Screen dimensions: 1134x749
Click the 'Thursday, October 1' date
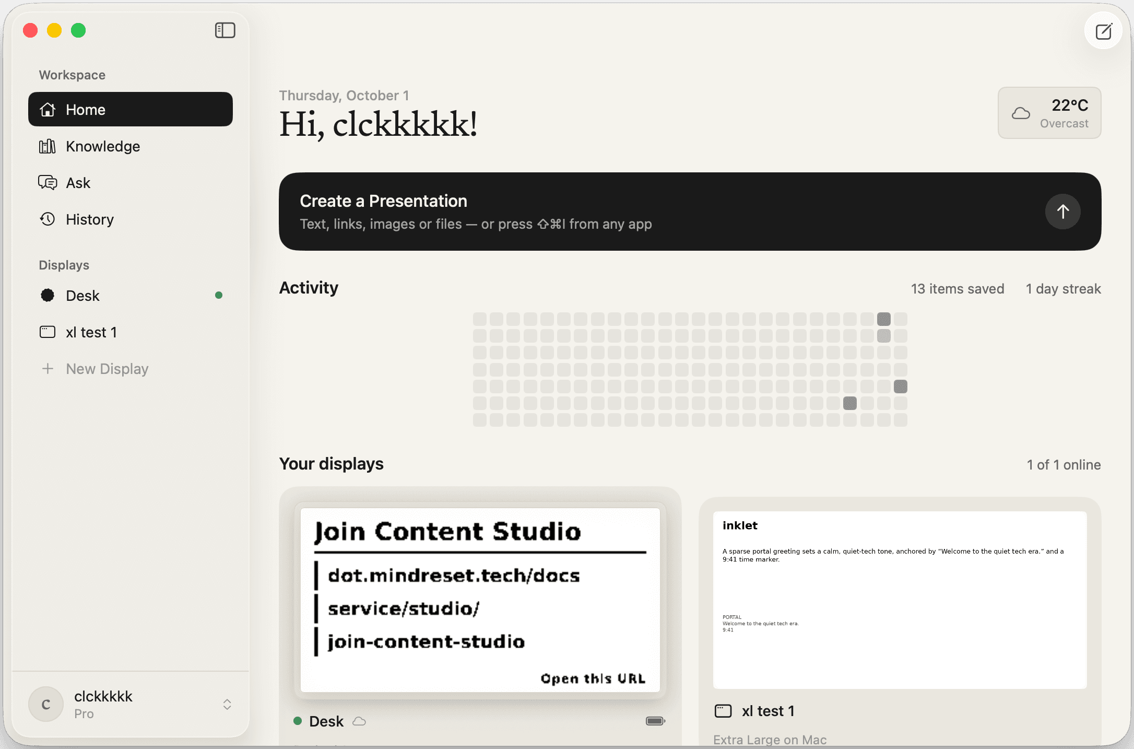344,96
